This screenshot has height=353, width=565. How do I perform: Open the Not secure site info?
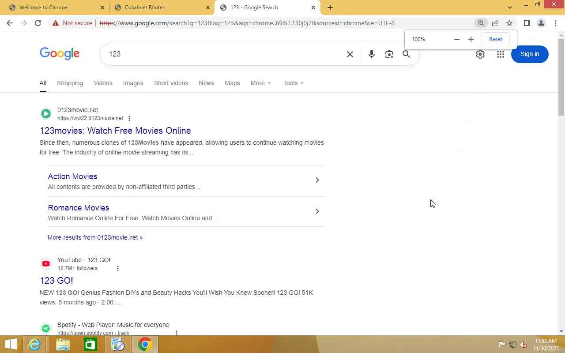[x=72, y=23]
